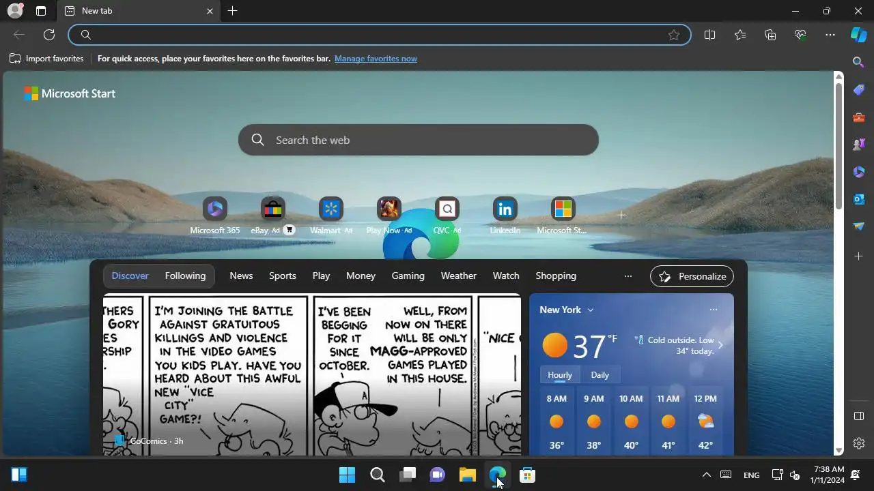Customize sidebar with plus icon
874x491 pixels.
click(x=859, y=256)
